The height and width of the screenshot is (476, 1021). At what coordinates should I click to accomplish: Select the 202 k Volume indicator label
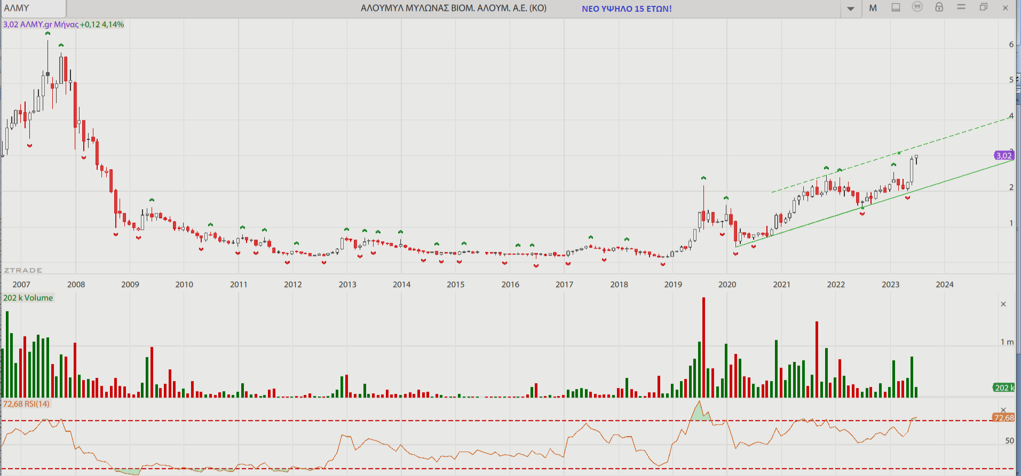(x=28, y=298)
